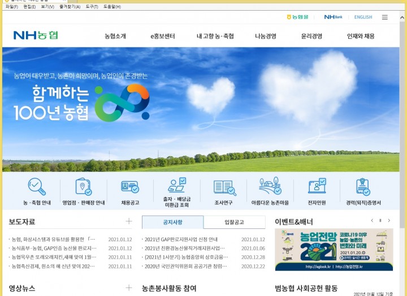Switch to the 입찰공고 tab
The height and width of the screenshot is (296, 407).
(x=234, y=222)
